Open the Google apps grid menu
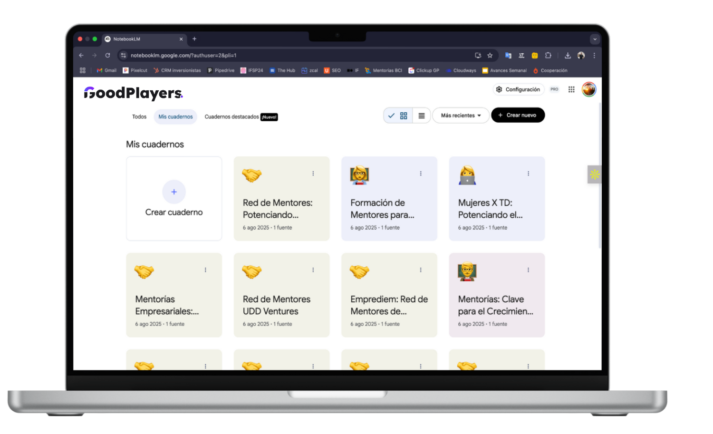Viewport: 713px width, 434px height. tap(571, 89)
